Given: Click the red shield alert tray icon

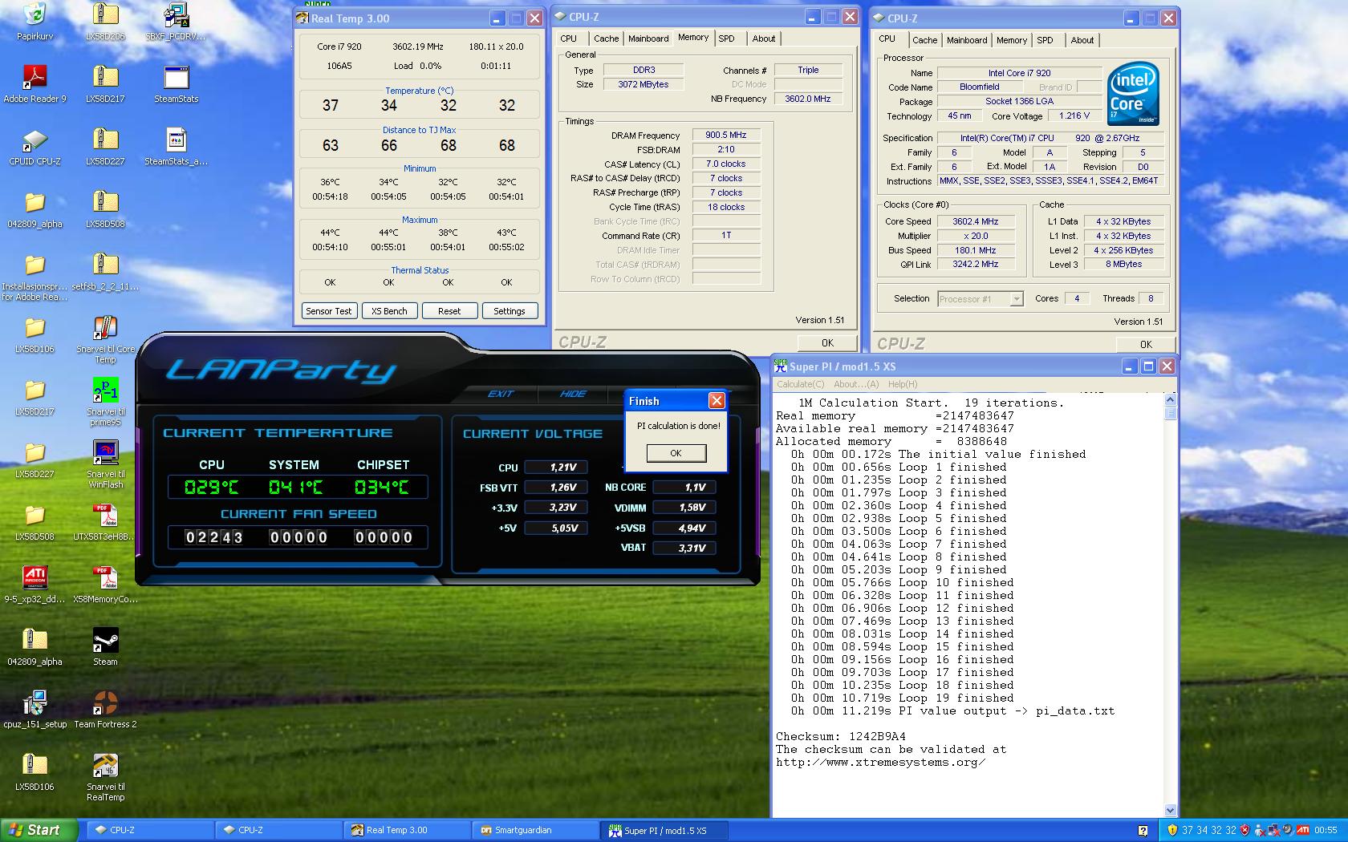Looking at the screenshot, I should (x=1245, y=830).
